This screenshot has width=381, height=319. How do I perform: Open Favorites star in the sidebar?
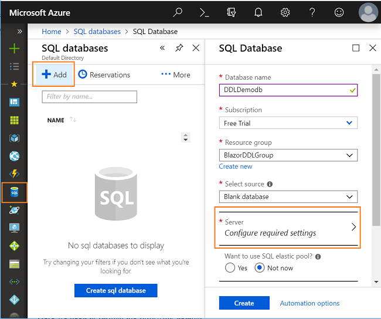tap(14, 84)
